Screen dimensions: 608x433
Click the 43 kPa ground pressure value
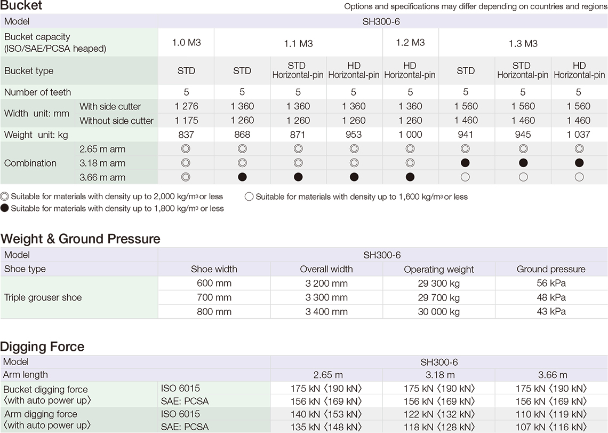551,311
